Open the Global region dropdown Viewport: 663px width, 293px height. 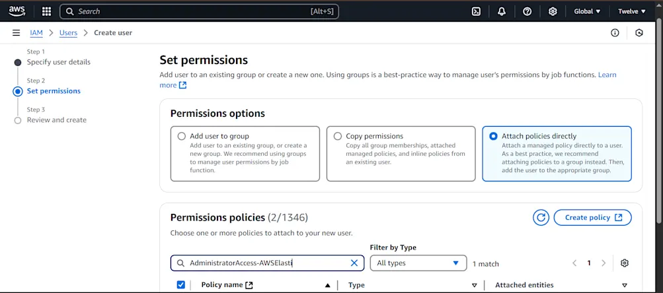[587, 11]
